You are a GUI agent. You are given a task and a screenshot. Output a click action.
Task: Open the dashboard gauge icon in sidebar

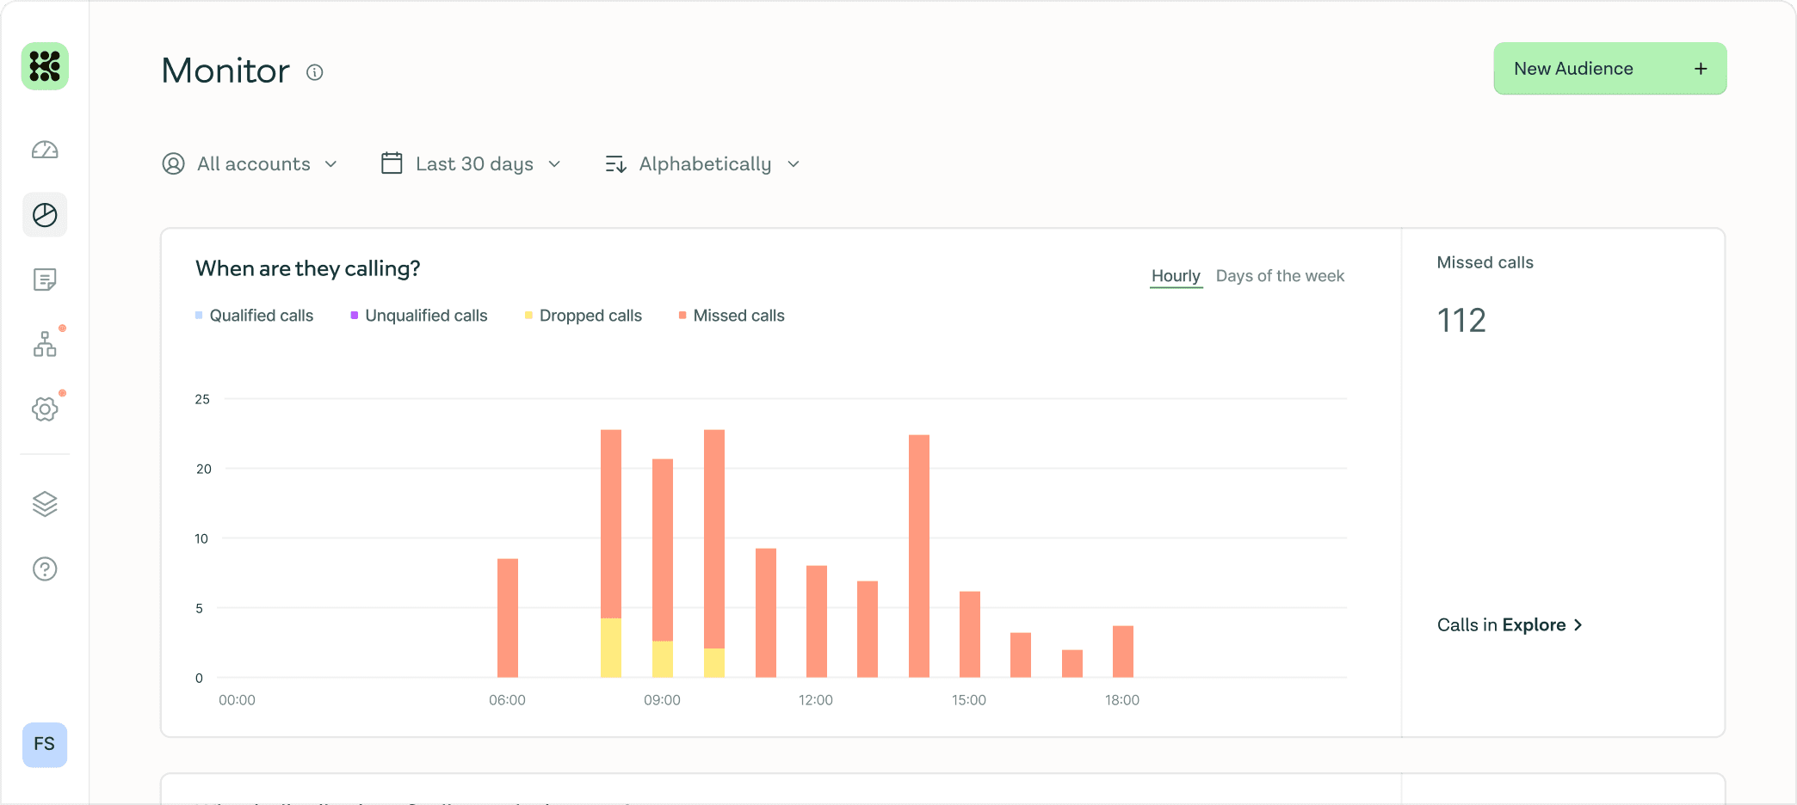click(x=45, y=151)
